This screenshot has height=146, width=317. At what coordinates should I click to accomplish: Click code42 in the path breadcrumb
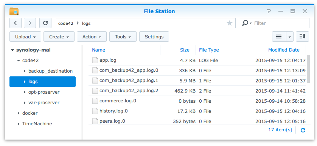66,23
